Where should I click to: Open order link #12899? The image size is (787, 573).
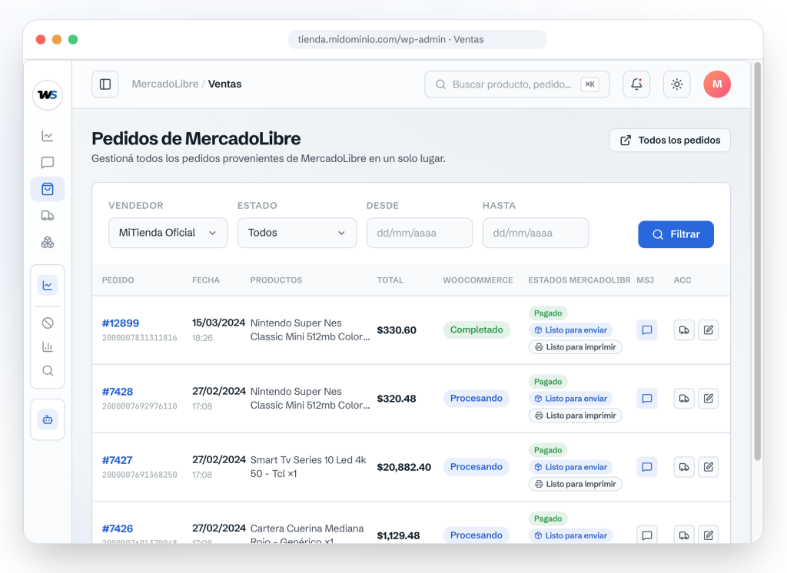(121, 323)
